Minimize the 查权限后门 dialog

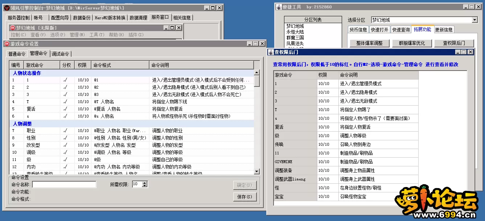(x=458, y=52)
